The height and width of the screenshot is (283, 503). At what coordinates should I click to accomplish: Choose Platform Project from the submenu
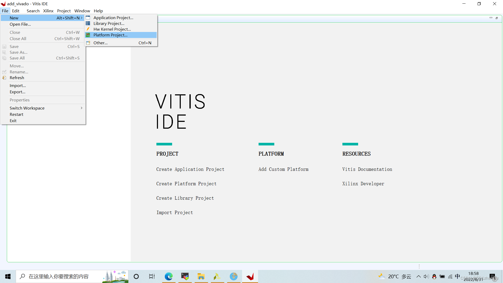click(x=110, y=35)
